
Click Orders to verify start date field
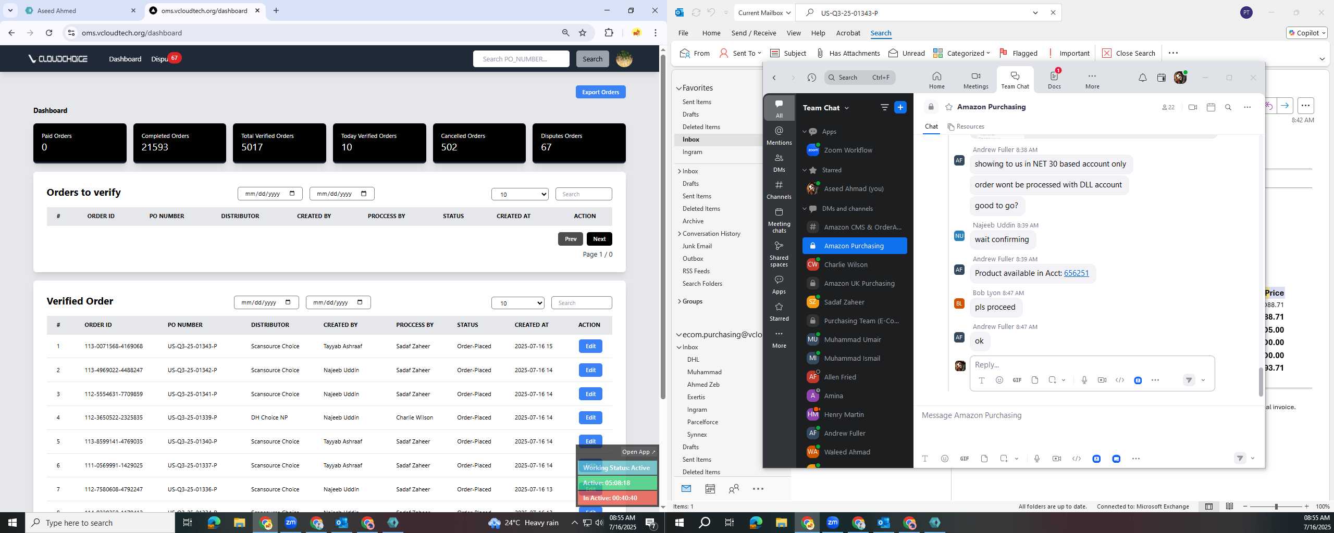point(270,194)
